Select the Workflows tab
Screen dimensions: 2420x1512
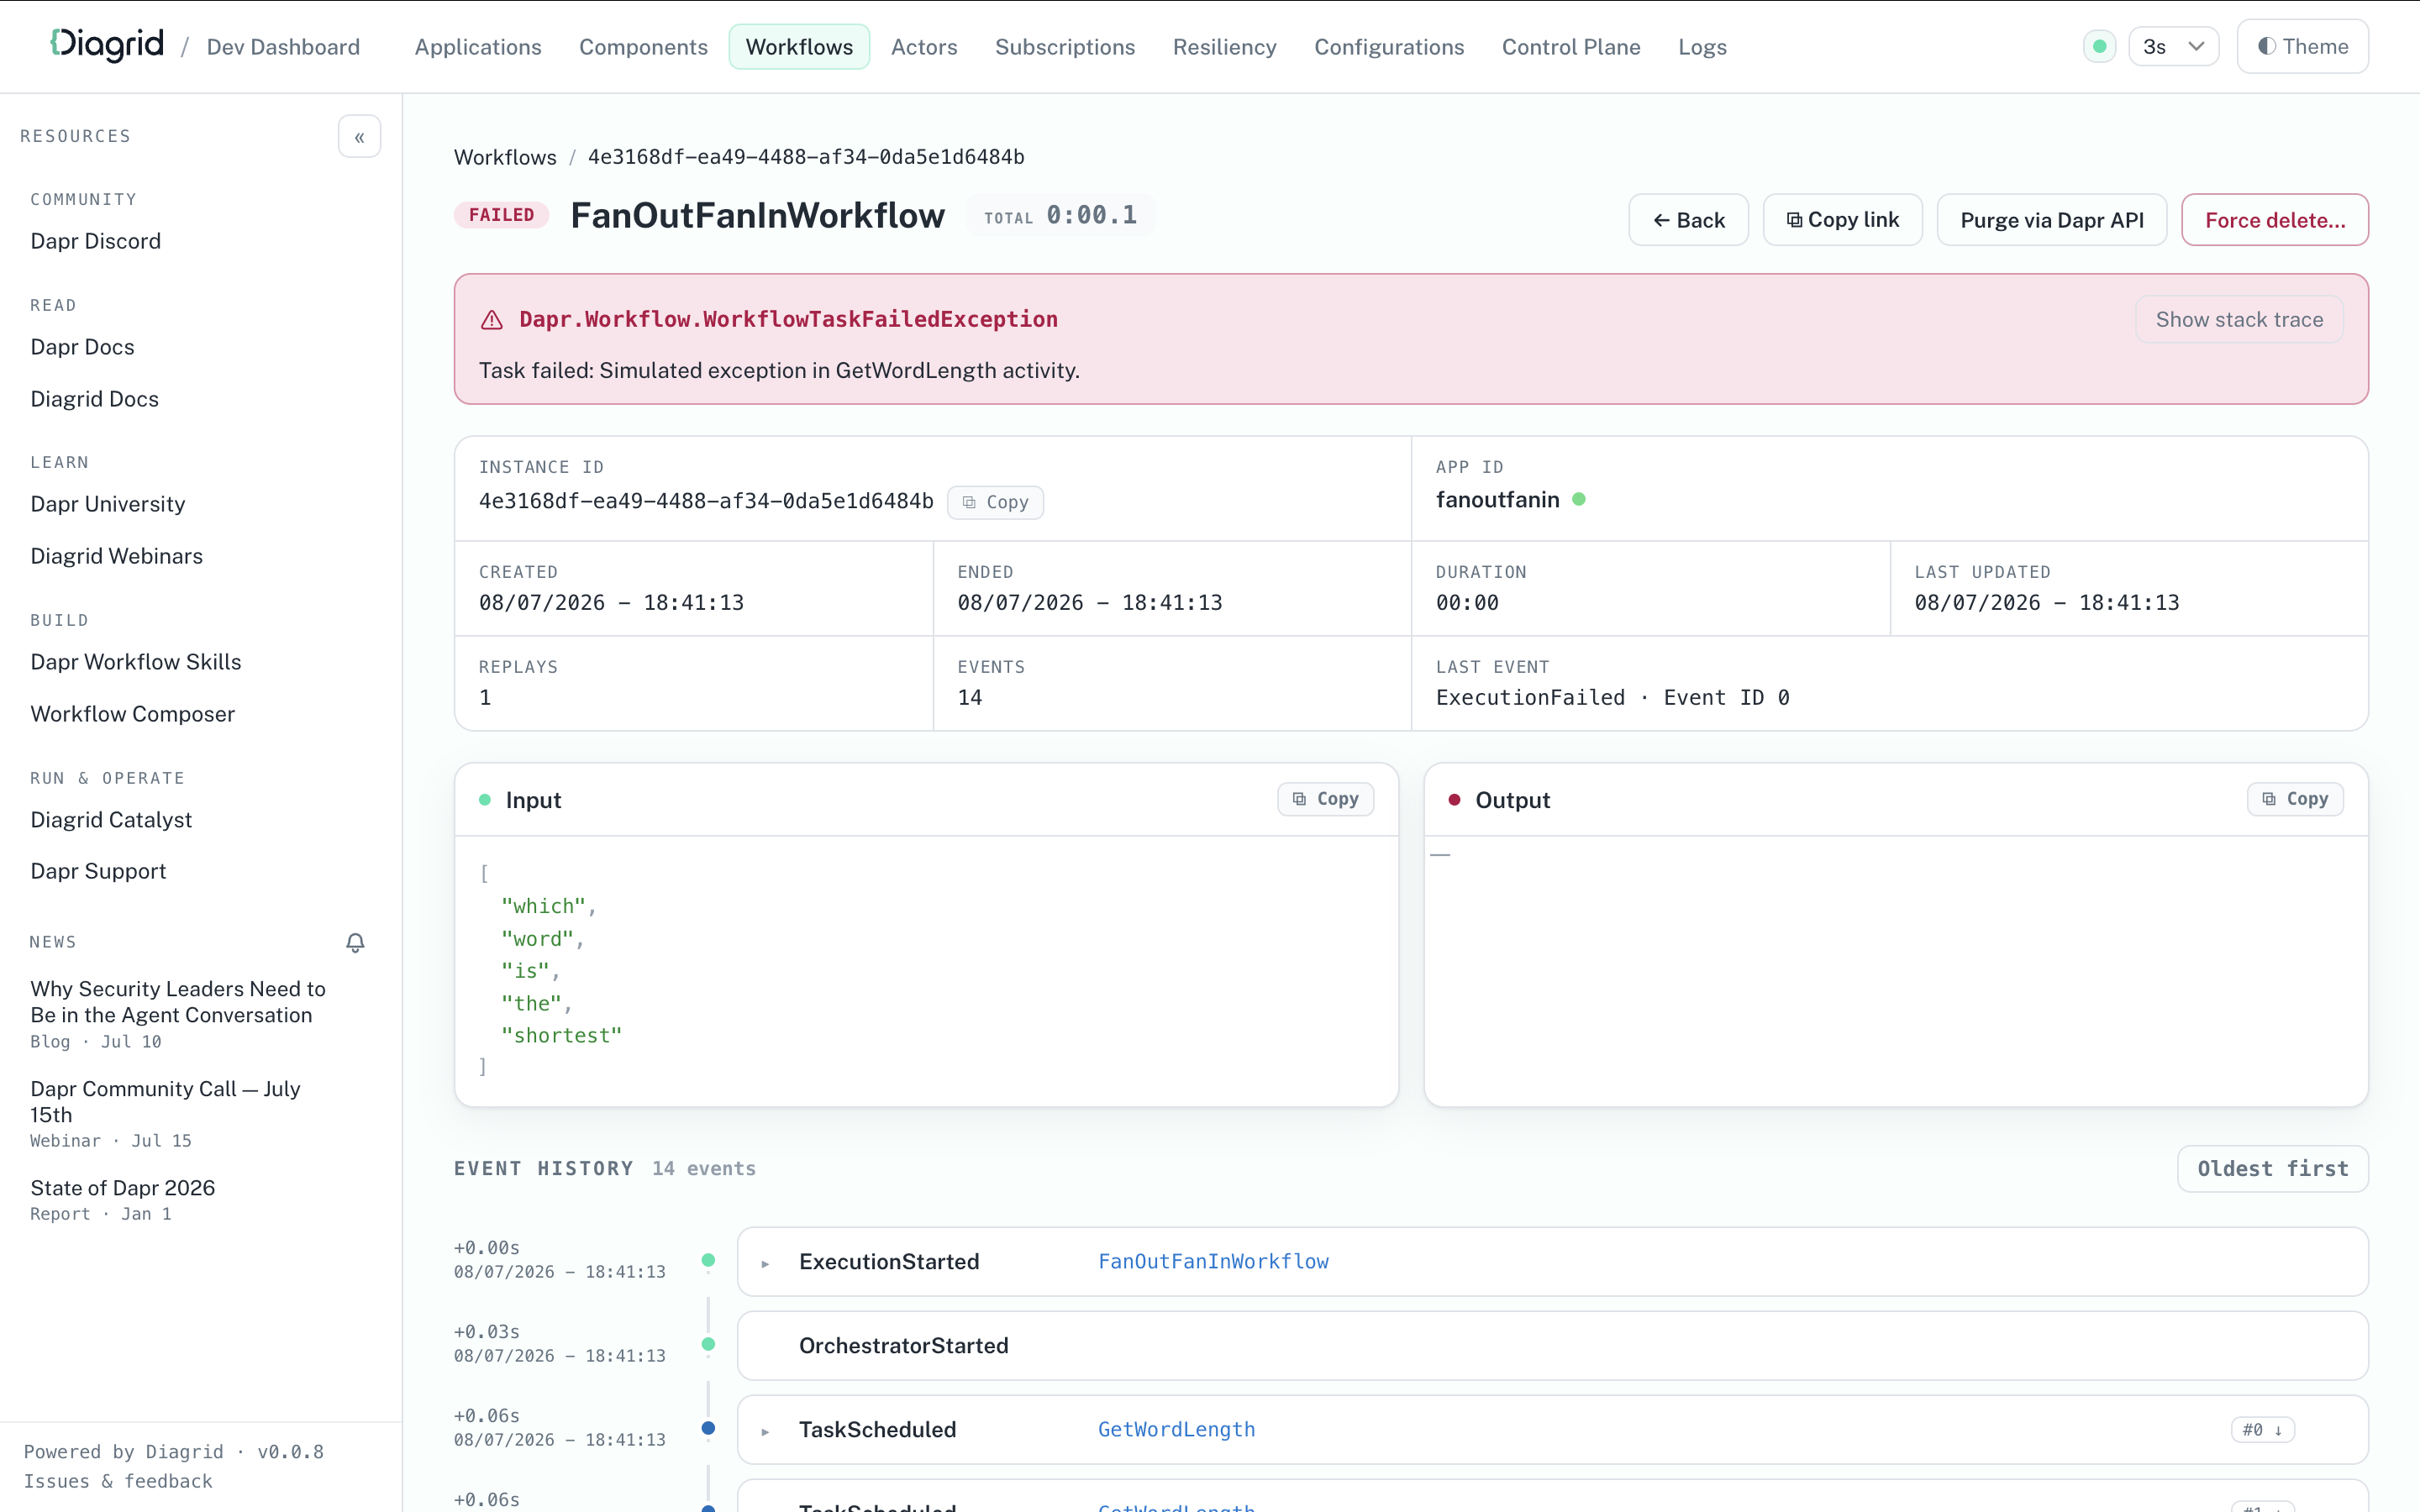click(799, 46)
